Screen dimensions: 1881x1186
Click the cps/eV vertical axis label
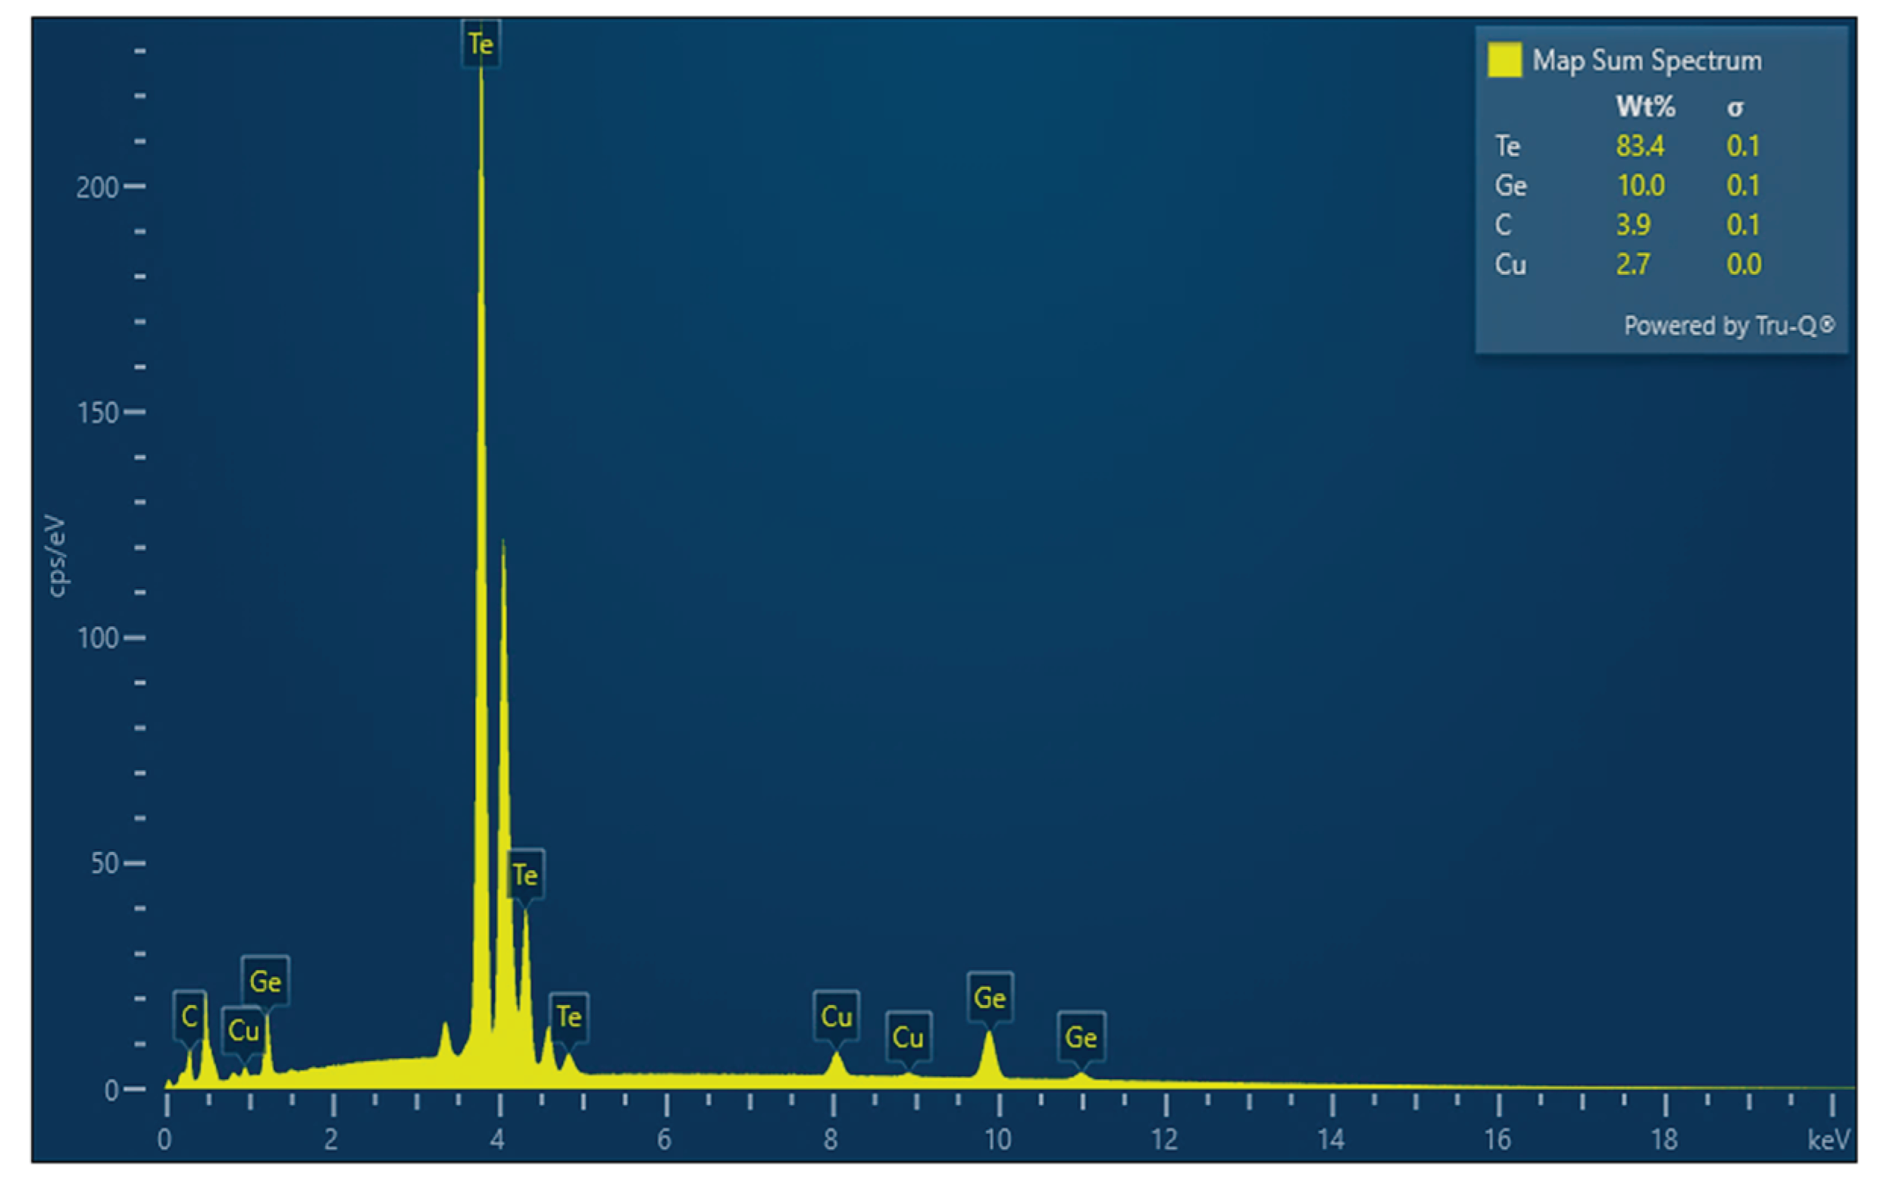(x=56, y=556)
